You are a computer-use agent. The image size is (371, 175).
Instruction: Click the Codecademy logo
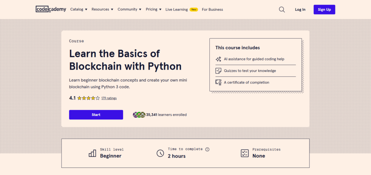51,9
